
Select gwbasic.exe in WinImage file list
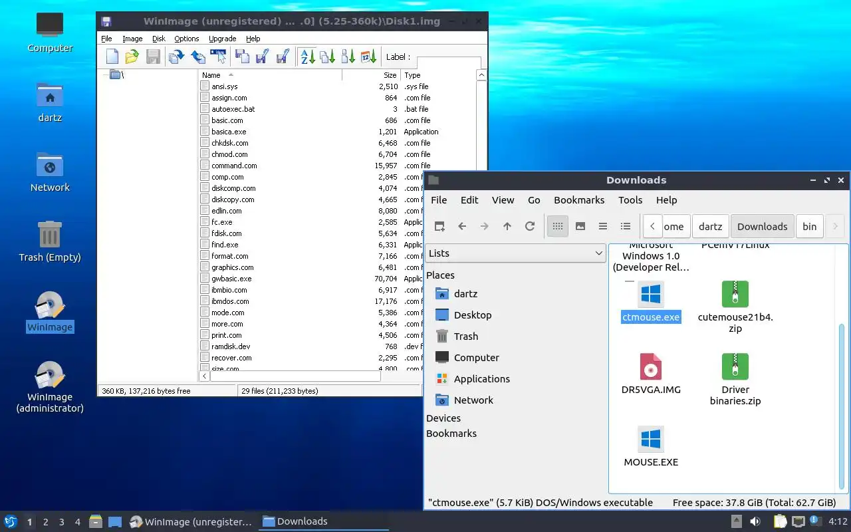[x=231, y=279]
